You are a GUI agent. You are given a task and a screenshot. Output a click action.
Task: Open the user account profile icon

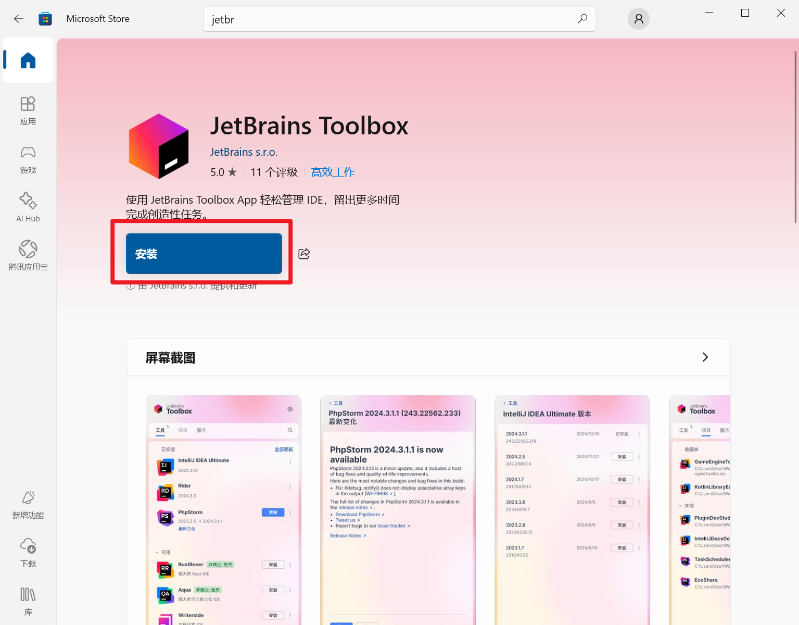pyautogui.click(x=639, y=19)
